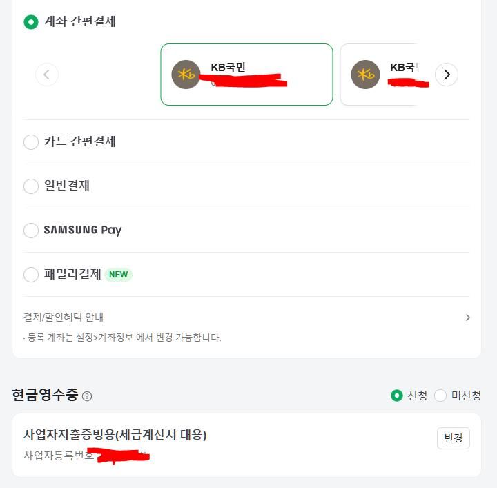Click the NEW badge beside 패밀리결제

pyautogui.click(x=118, y=274)
